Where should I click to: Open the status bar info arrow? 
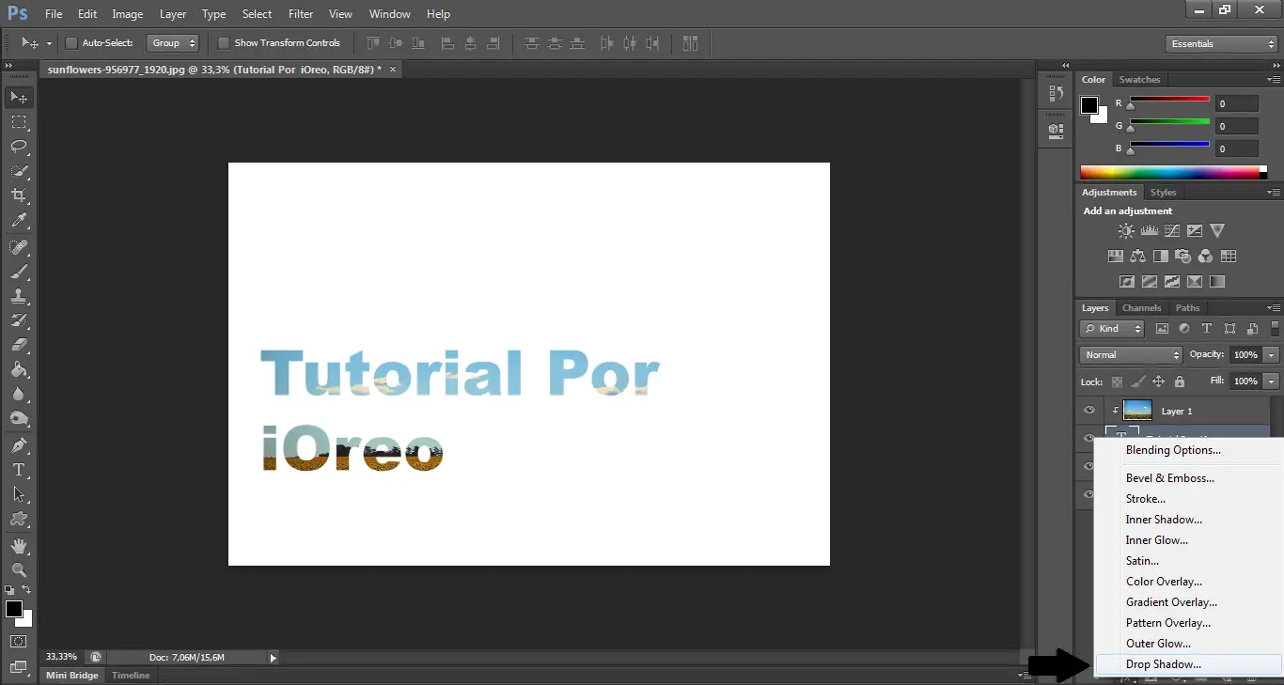(x=274, y=658)
